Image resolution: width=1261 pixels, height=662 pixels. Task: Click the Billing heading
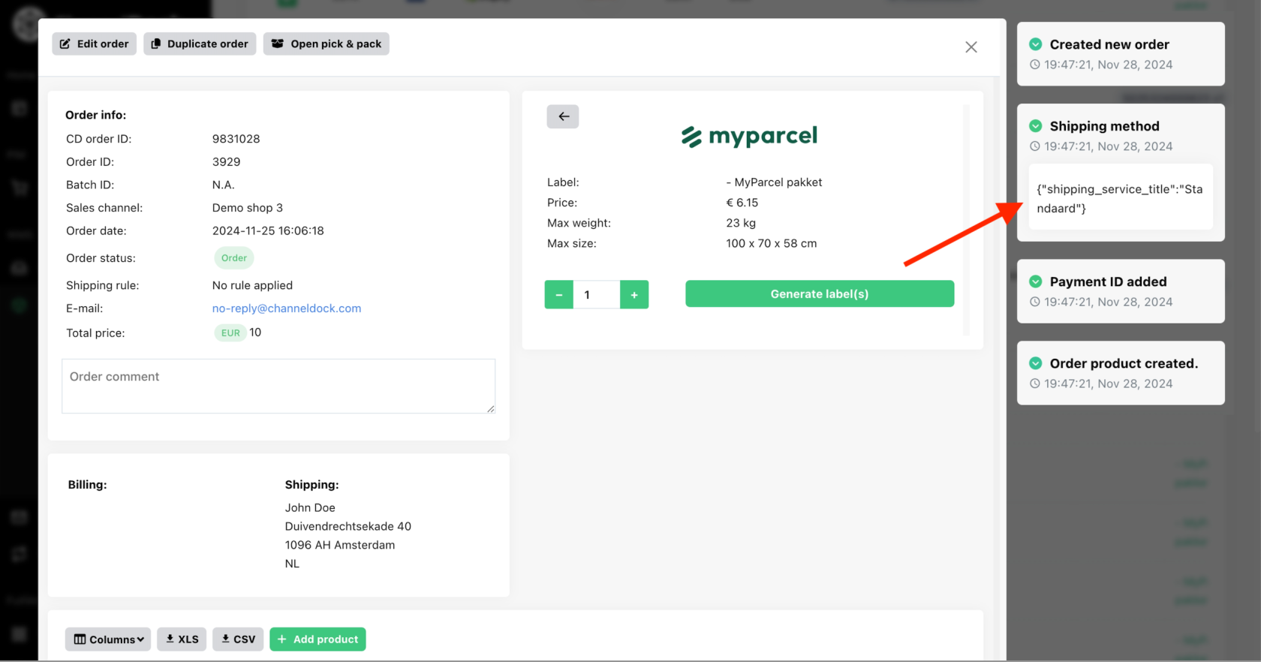pyautogui.click(x=88, y=485)
